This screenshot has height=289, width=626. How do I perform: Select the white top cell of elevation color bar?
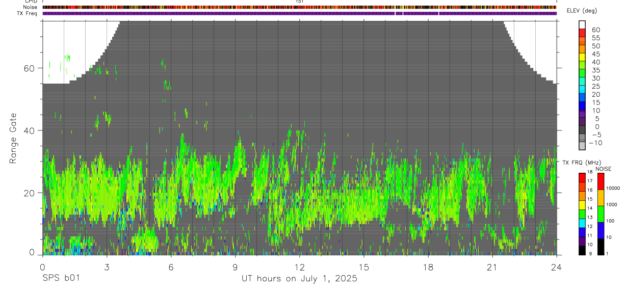[x=582, y=24]
